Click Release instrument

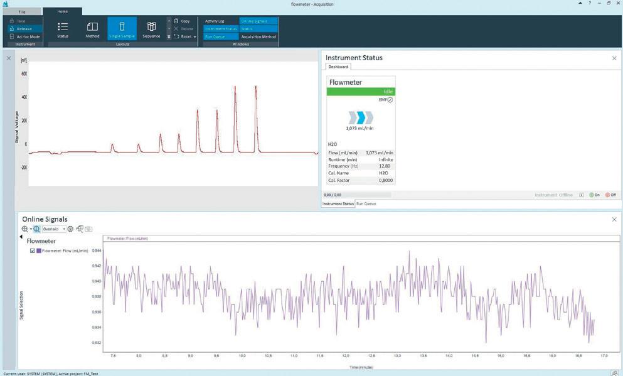point(24,29)
